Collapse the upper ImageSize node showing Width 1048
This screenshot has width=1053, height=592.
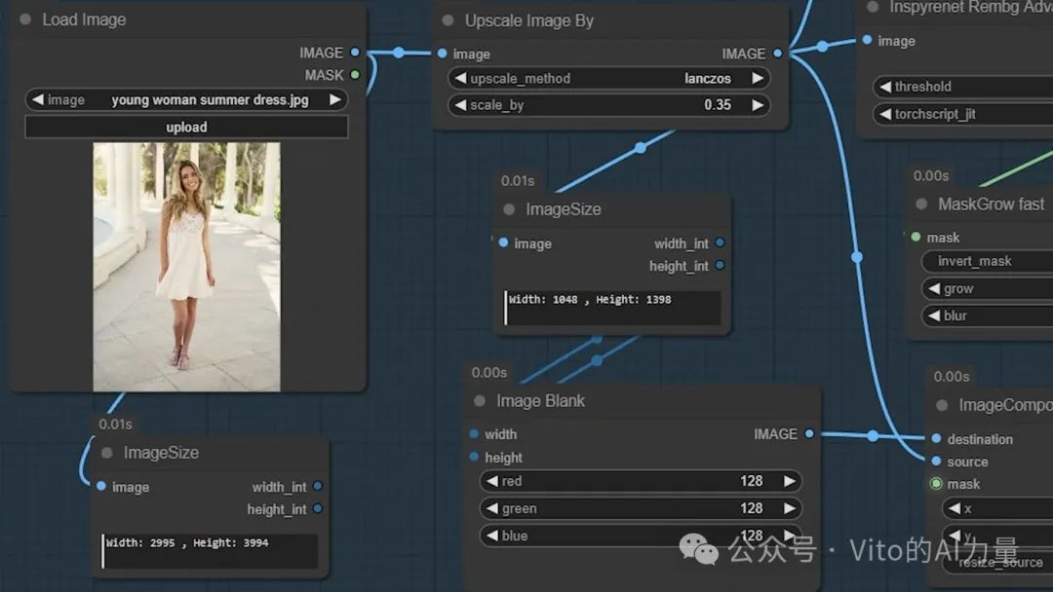pyautogui.click(x=509, y=210)
